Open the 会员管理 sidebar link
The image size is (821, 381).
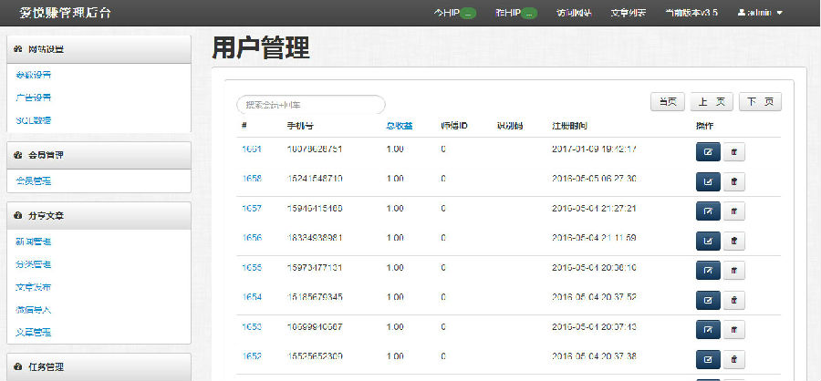34,181
